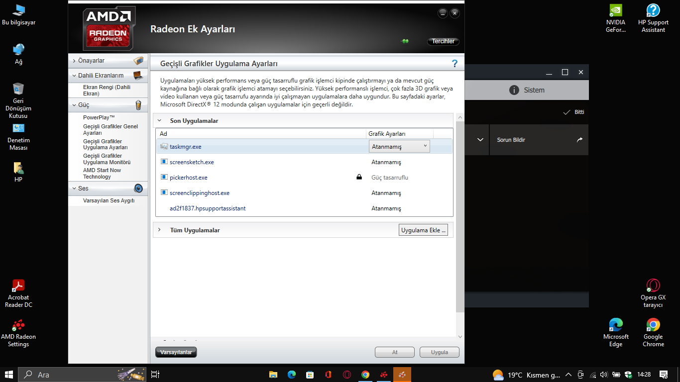Collapse the Güç sidebar section
680x382 pixels.
tap(74, 105)
